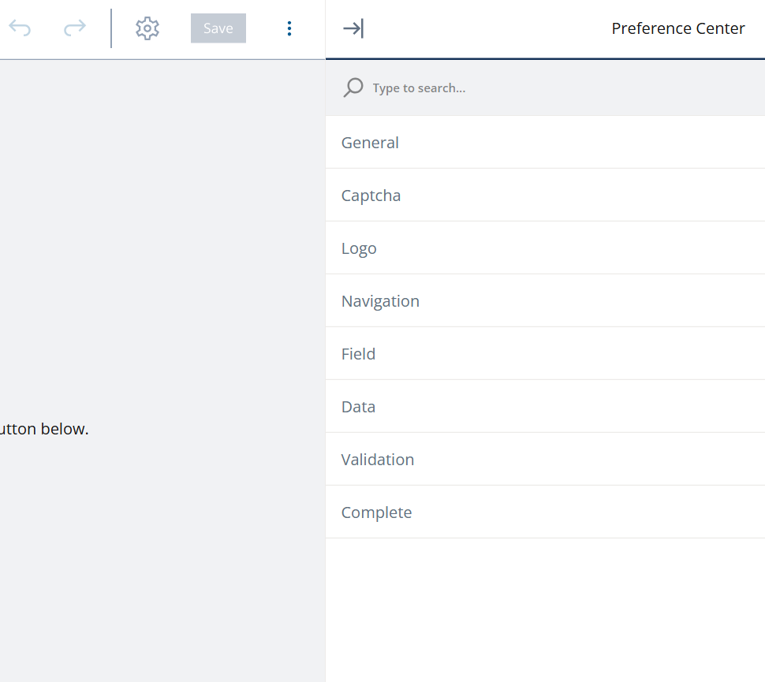
Task: Click the redo arrow icon
Action: (74, 28)
